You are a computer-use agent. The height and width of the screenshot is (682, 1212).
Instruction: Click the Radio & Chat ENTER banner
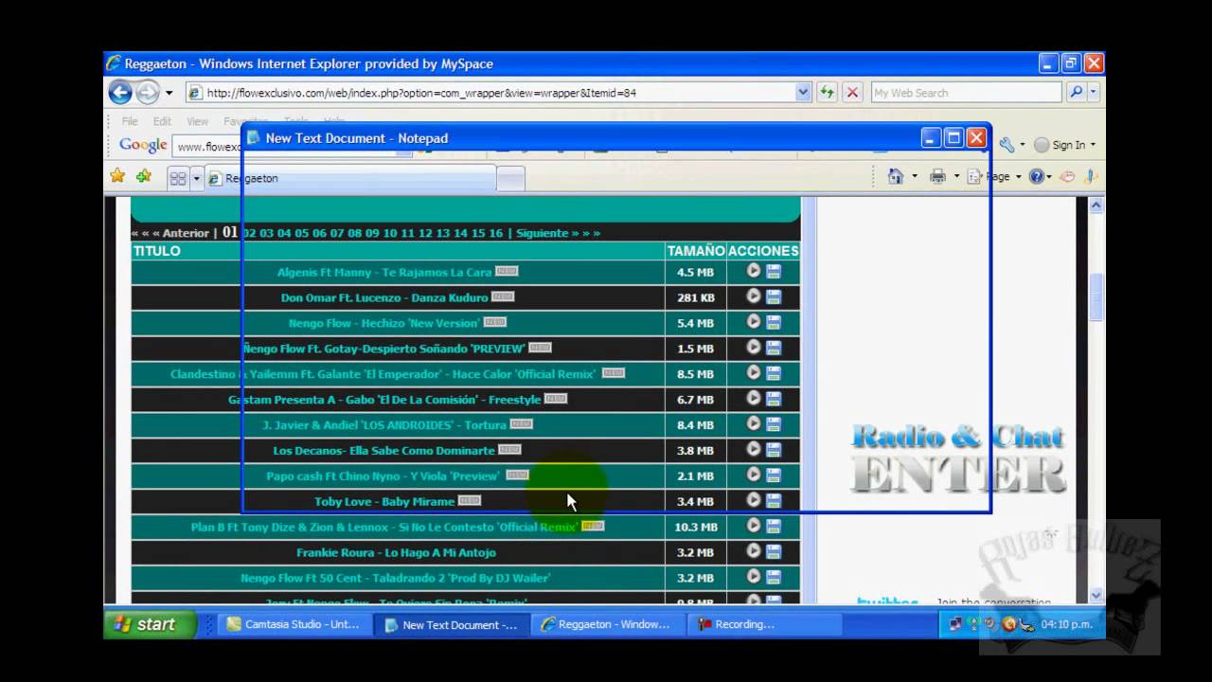[x=957, y=459]
